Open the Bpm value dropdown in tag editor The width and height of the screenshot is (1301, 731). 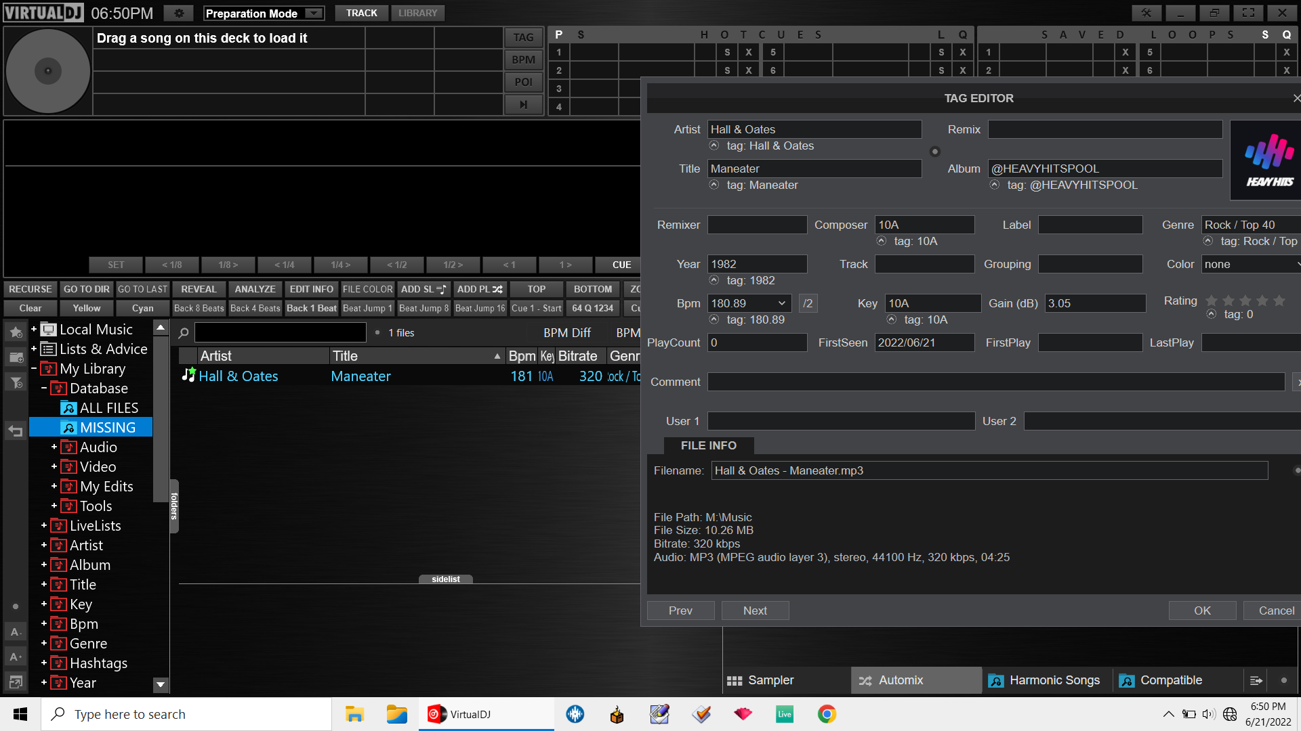coord(781,303)
